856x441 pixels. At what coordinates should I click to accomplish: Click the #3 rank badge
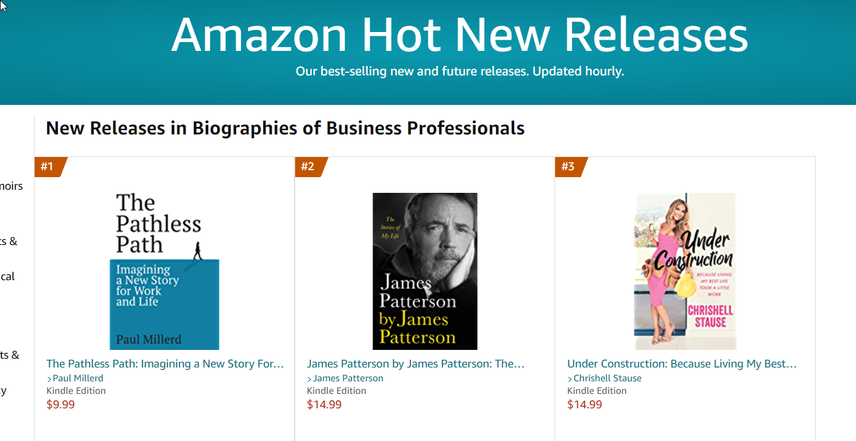tap(570, 166)
